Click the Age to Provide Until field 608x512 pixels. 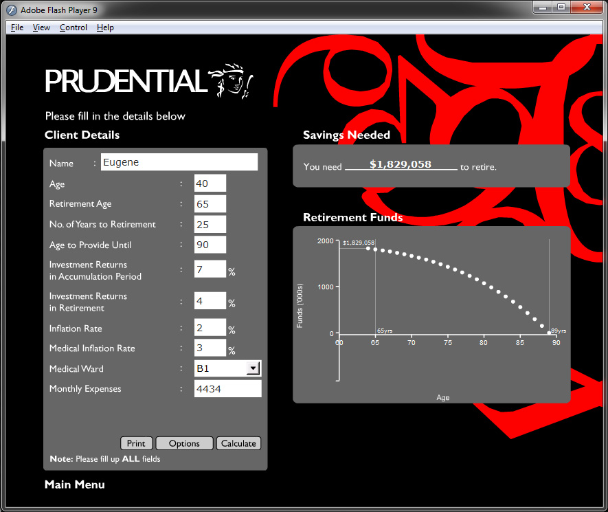tap(210, 245)
